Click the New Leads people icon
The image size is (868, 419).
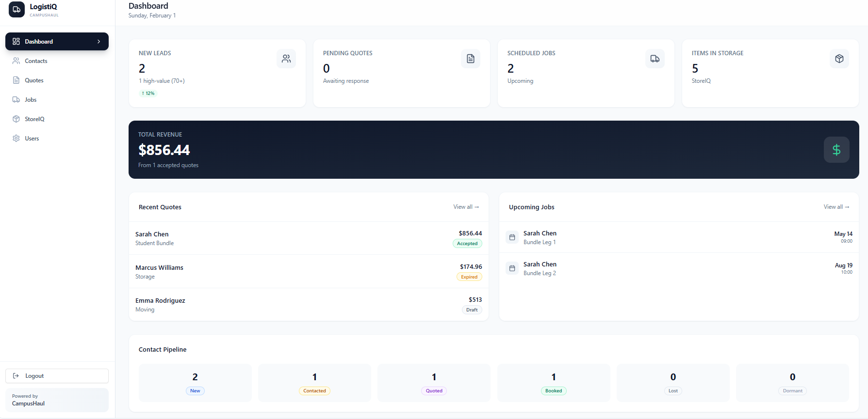click(286, 59)
